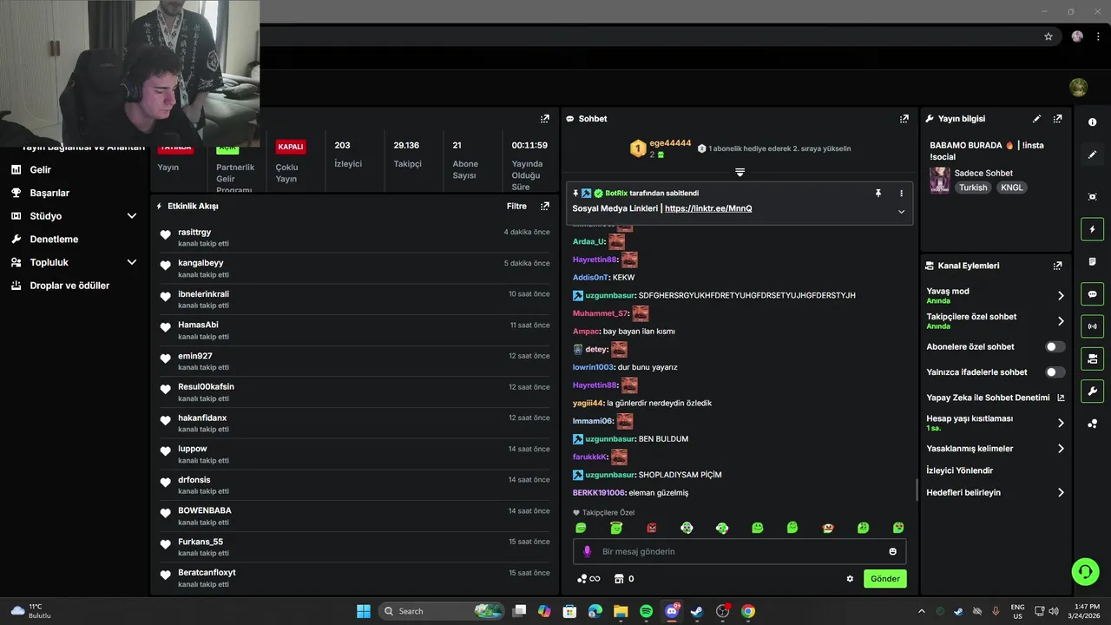This screenshot has width=1111, height=625.
Task: Unpin the pinned BotRix message
Action: coord(878,193)
